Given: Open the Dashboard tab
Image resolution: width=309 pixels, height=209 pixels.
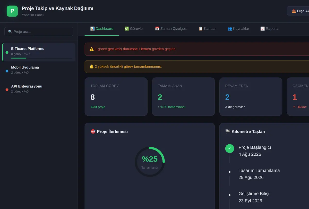Looking at the screenshot, I should (102, 29).
